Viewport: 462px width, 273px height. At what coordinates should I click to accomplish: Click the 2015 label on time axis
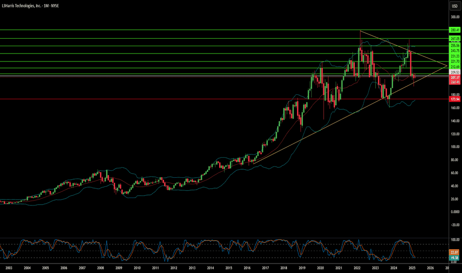(229, 268)
